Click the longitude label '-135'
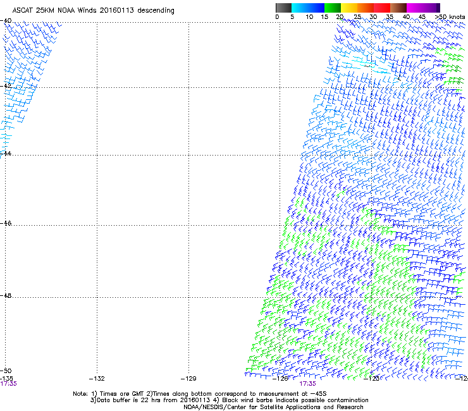Screen dimensions: 468x411 pos(6,379)
